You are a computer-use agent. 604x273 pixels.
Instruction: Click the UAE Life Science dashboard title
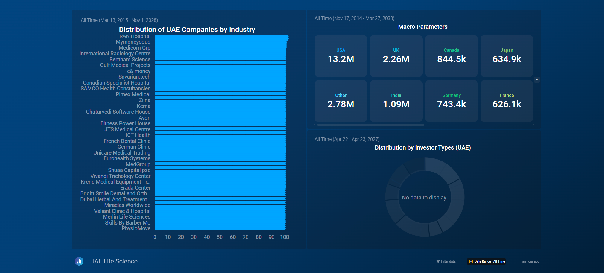point(114,261)
